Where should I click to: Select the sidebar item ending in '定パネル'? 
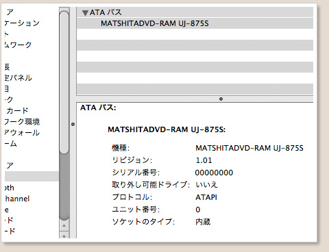pyautogui.click(x=19, y=78)
